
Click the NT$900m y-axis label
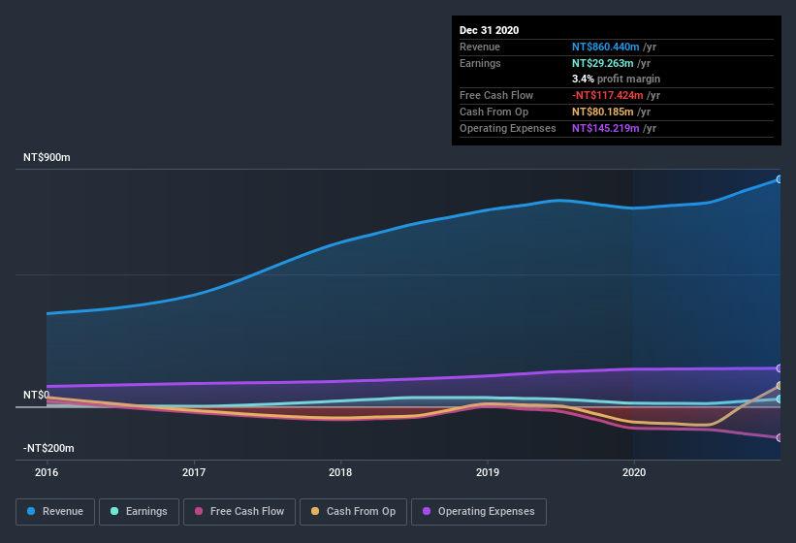point(47,157)
